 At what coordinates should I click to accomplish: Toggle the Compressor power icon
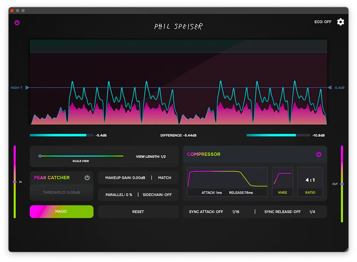318,154
